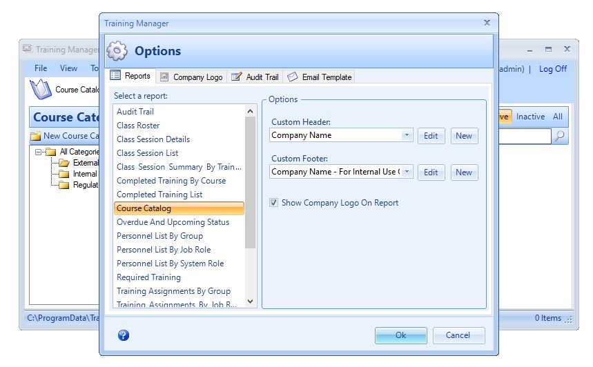The height and width of the screenshot is (367, 593).
Task: Click the Course Catalog book icon
Action: pos(42,89)
